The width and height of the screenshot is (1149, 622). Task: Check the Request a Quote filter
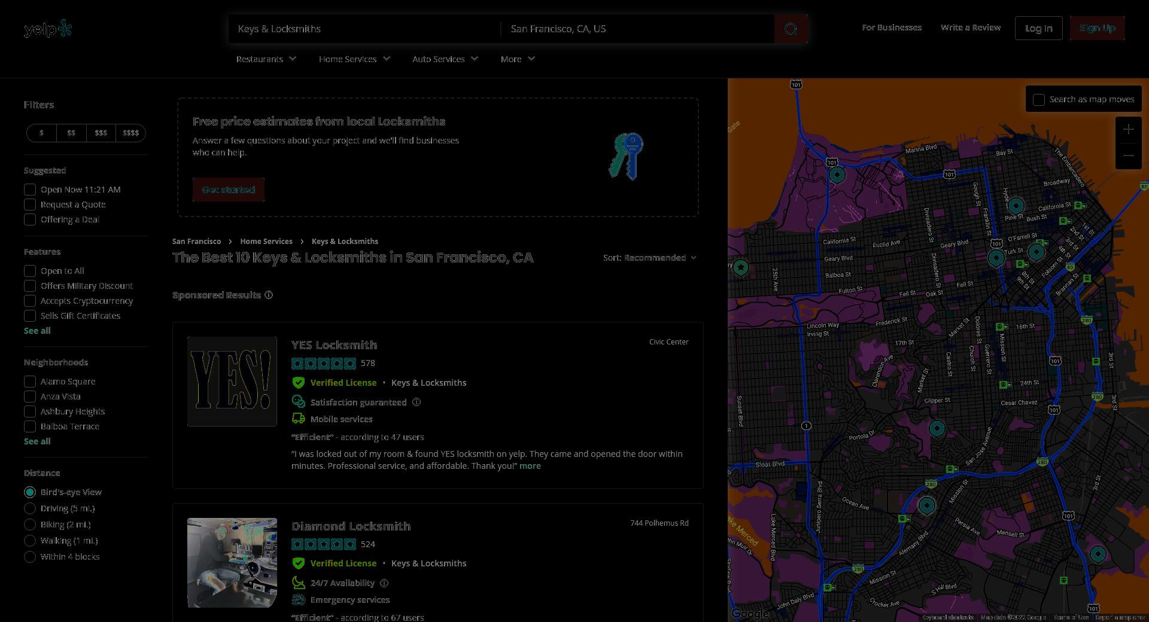(x=30, y=205)
